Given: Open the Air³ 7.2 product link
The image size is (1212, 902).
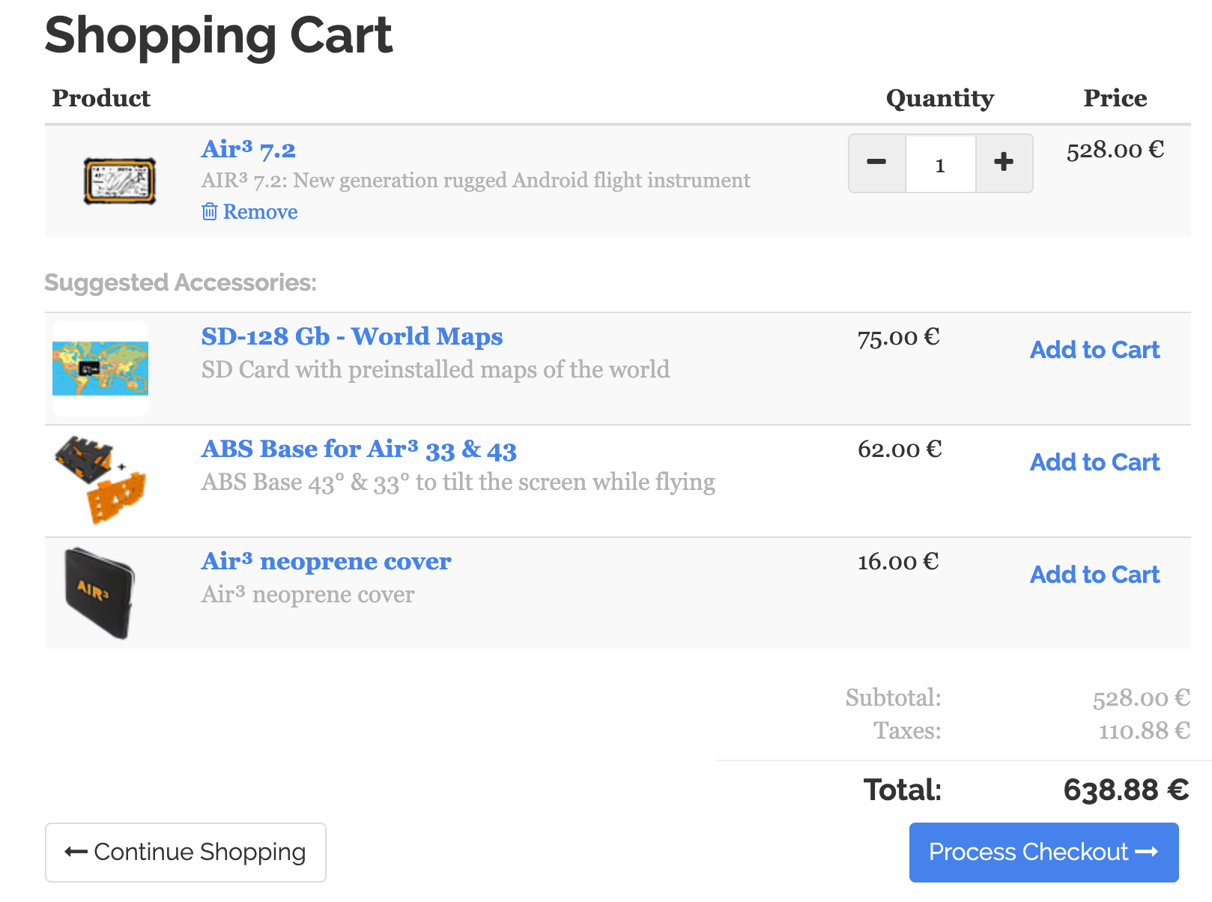Looking at the screenshot, I should click(249, 149).
